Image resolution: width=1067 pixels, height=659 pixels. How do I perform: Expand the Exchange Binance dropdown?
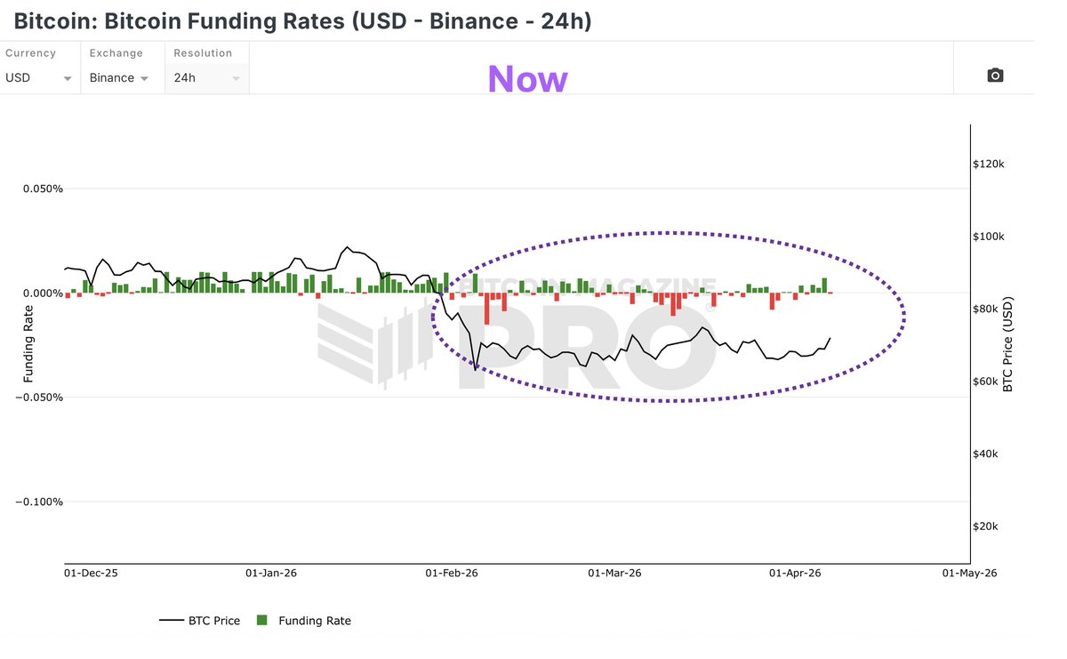click(122, 77)
